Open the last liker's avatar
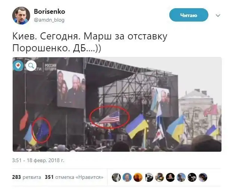The height and width of the screenshot is (190, 233). tap(203, 177)
